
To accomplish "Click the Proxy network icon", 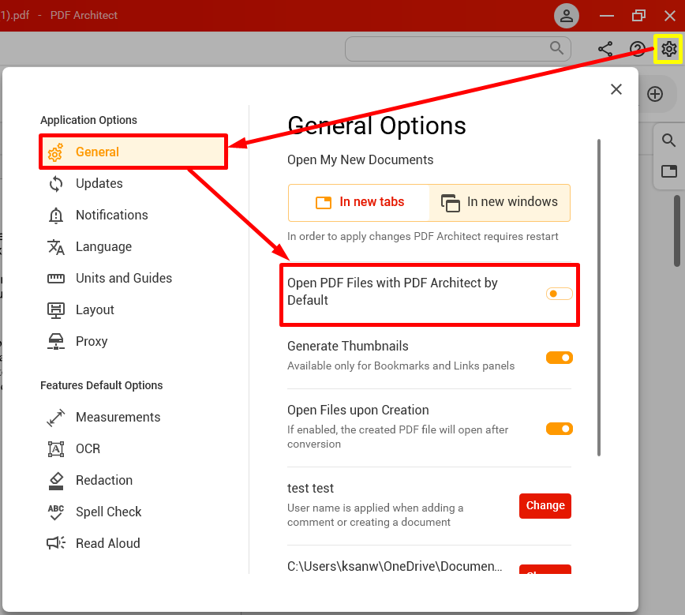I will (56, 341).
